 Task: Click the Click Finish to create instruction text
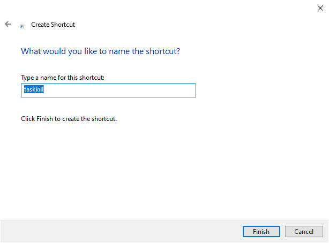tap(69, 119)
